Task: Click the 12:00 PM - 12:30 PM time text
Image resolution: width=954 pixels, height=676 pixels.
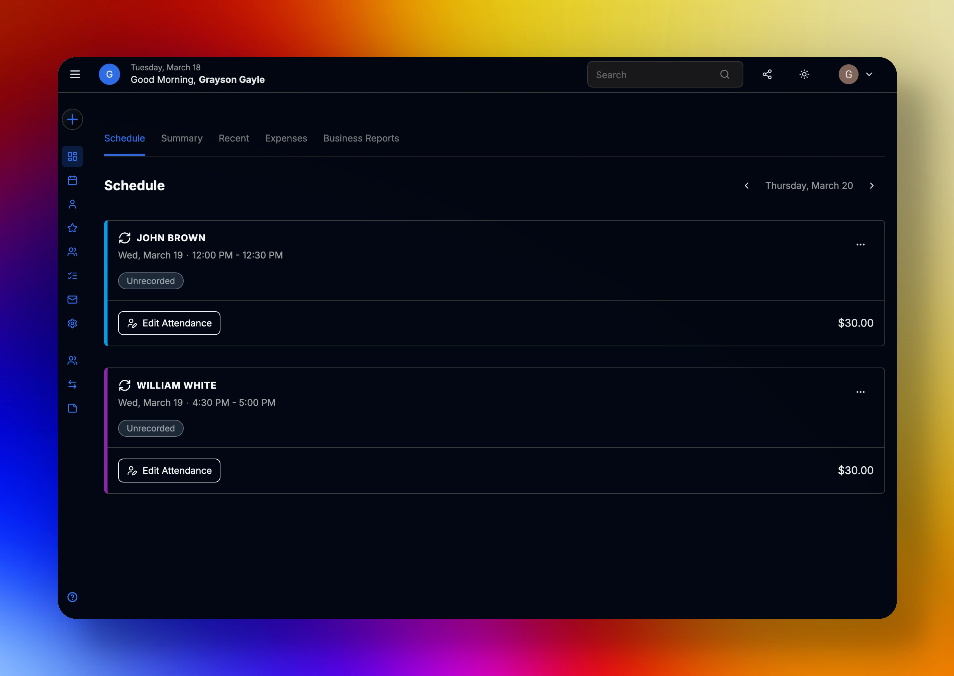Action: point(238,255)
